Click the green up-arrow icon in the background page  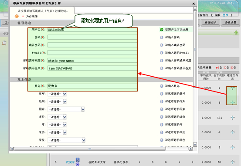(x=236, y=32)
